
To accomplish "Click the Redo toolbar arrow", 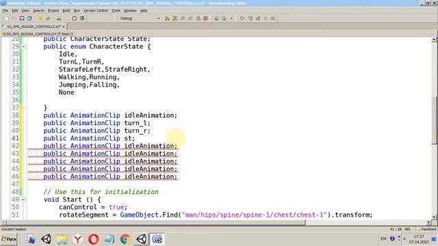I will pyautogui.click(x=48, y=18).
